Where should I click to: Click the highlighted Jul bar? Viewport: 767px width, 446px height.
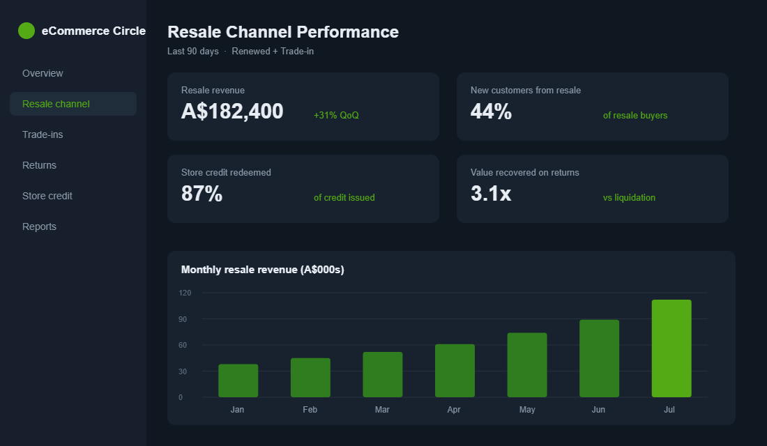point(671,348)
